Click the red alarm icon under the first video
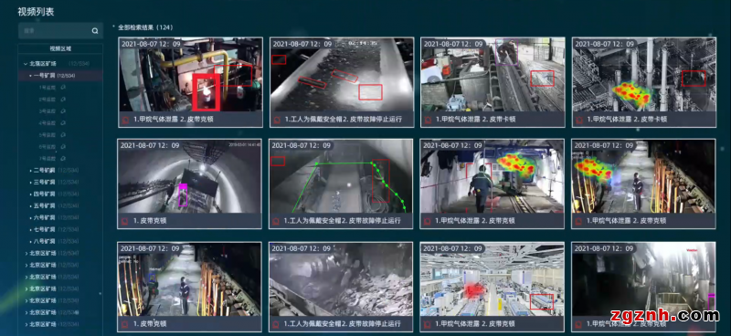This screenshot has width=731, height=336. coord(125,120)
